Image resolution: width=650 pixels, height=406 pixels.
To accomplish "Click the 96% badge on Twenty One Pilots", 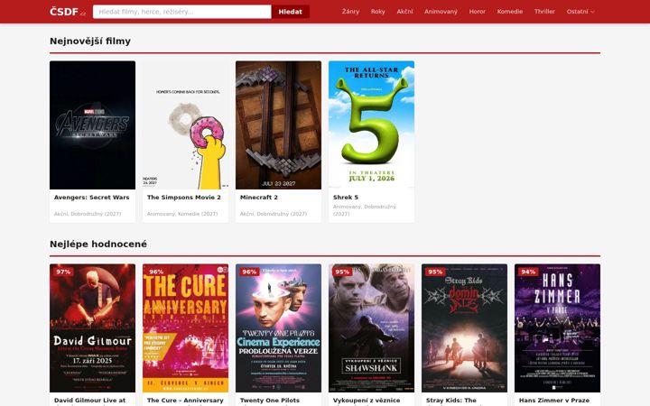I will (x=249, y=272).
